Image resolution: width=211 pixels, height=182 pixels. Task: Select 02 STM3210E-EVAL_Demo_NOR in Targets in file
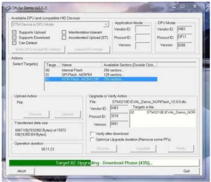coord(163,113)
